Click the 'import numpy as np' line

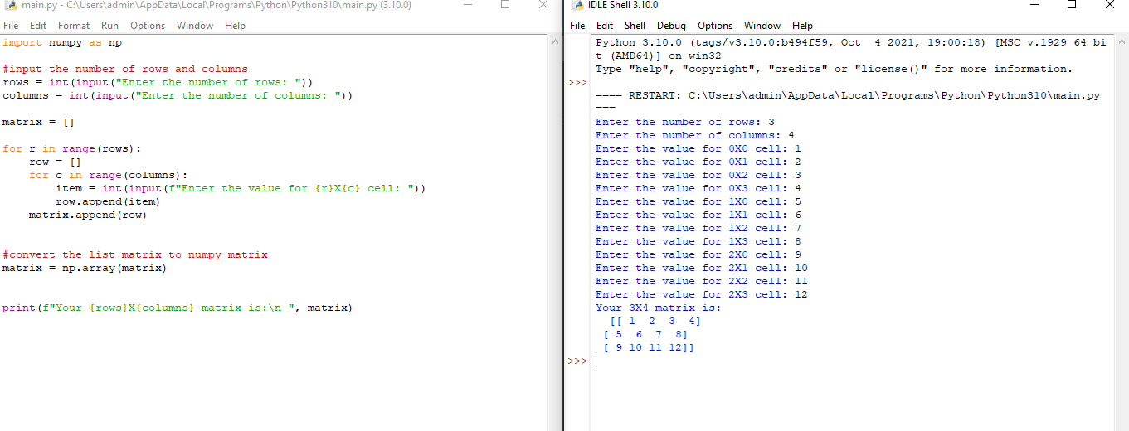point(62,42)
